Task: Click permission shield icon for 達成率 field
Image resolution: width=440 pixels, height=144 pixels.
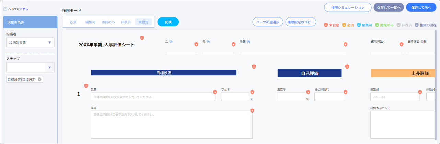Action: pos(308,92)
